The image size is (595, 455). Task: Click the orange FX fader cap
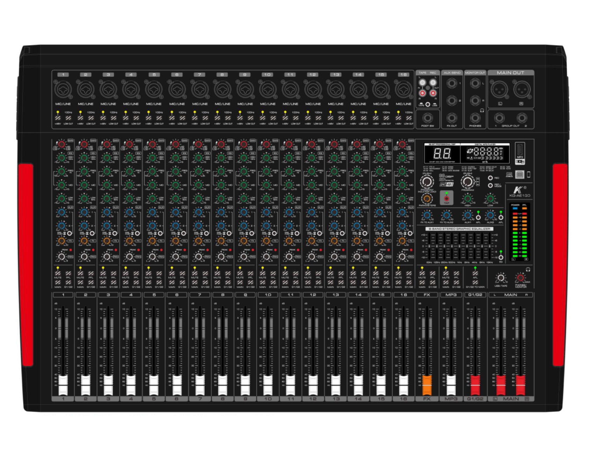point(427,385)
